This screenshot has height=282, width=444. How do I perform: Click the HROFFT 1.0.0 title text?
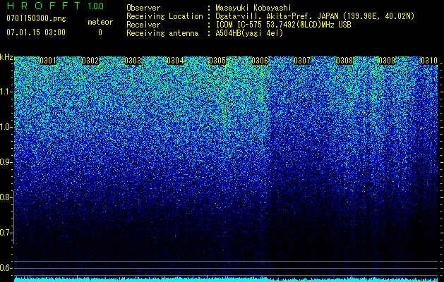click(56, 6)
